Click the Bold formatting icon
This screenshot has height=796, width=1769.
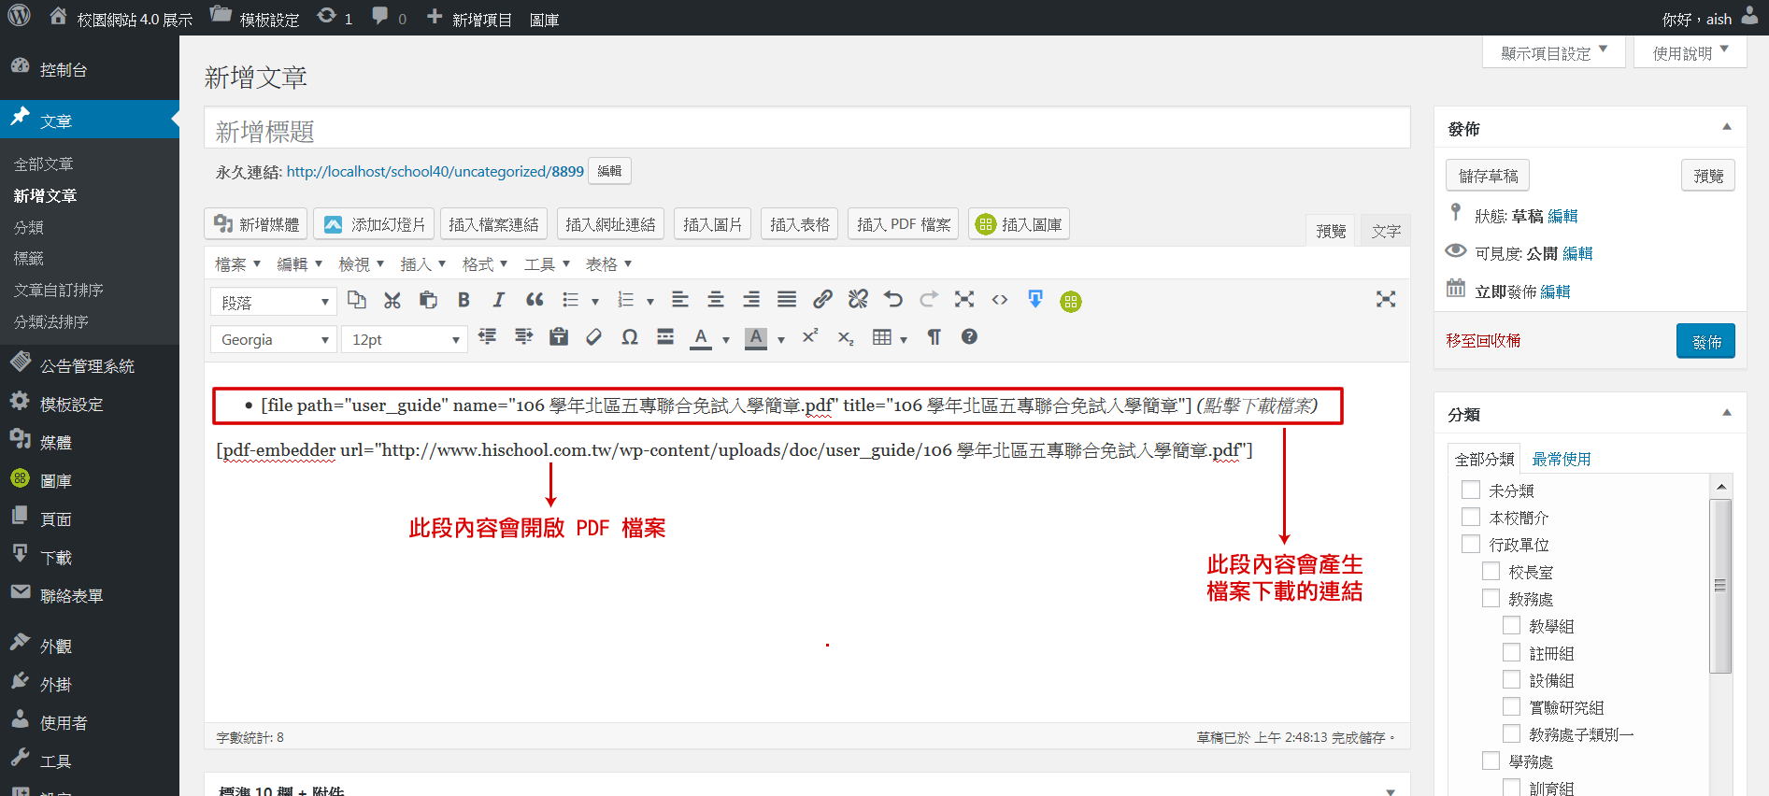point(464,300)
